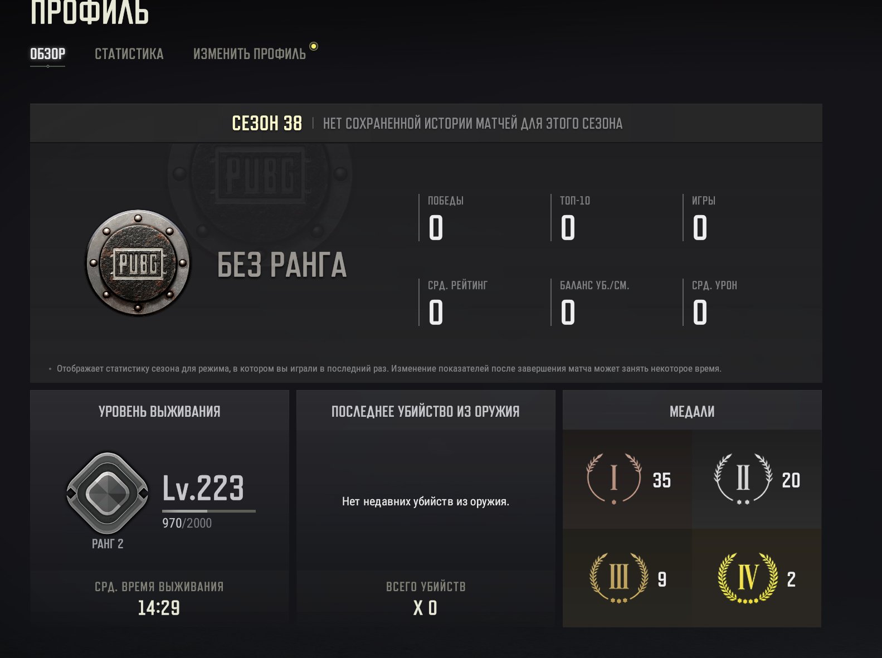Viewport: 882px width, 658px height.
Task: Click the ПОБЕДЫ stat value
Action: coord(436,228)
